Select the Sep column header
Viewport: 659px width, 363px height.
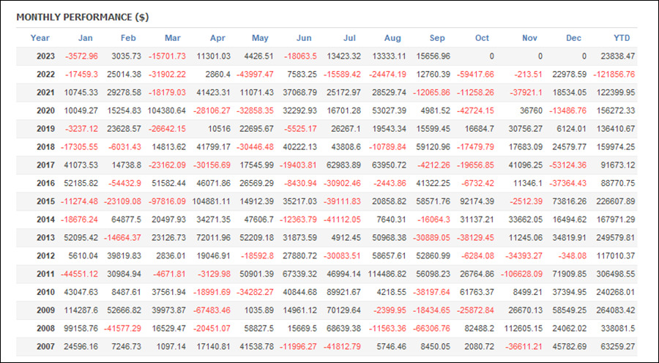tap(437, 38)
